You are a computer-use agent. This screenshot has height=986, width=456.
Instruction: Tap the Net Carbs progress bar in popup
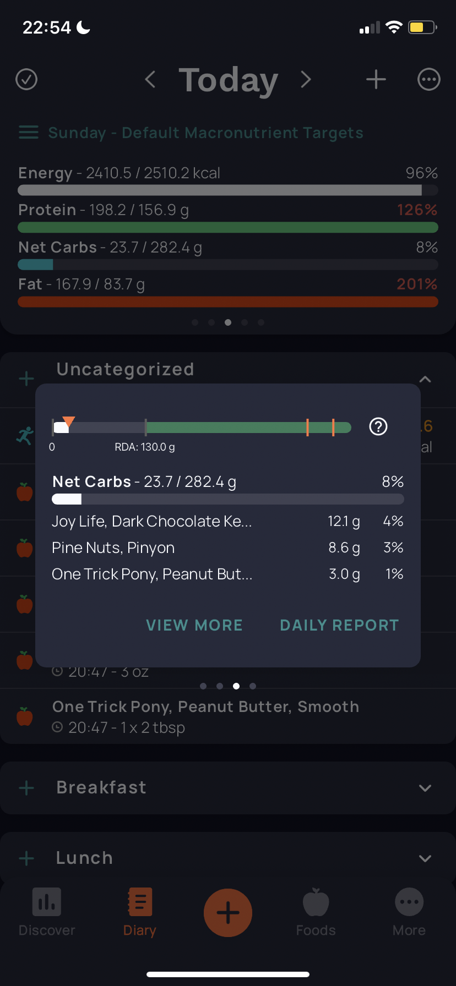pyautogui.click(x=228, y=499)
